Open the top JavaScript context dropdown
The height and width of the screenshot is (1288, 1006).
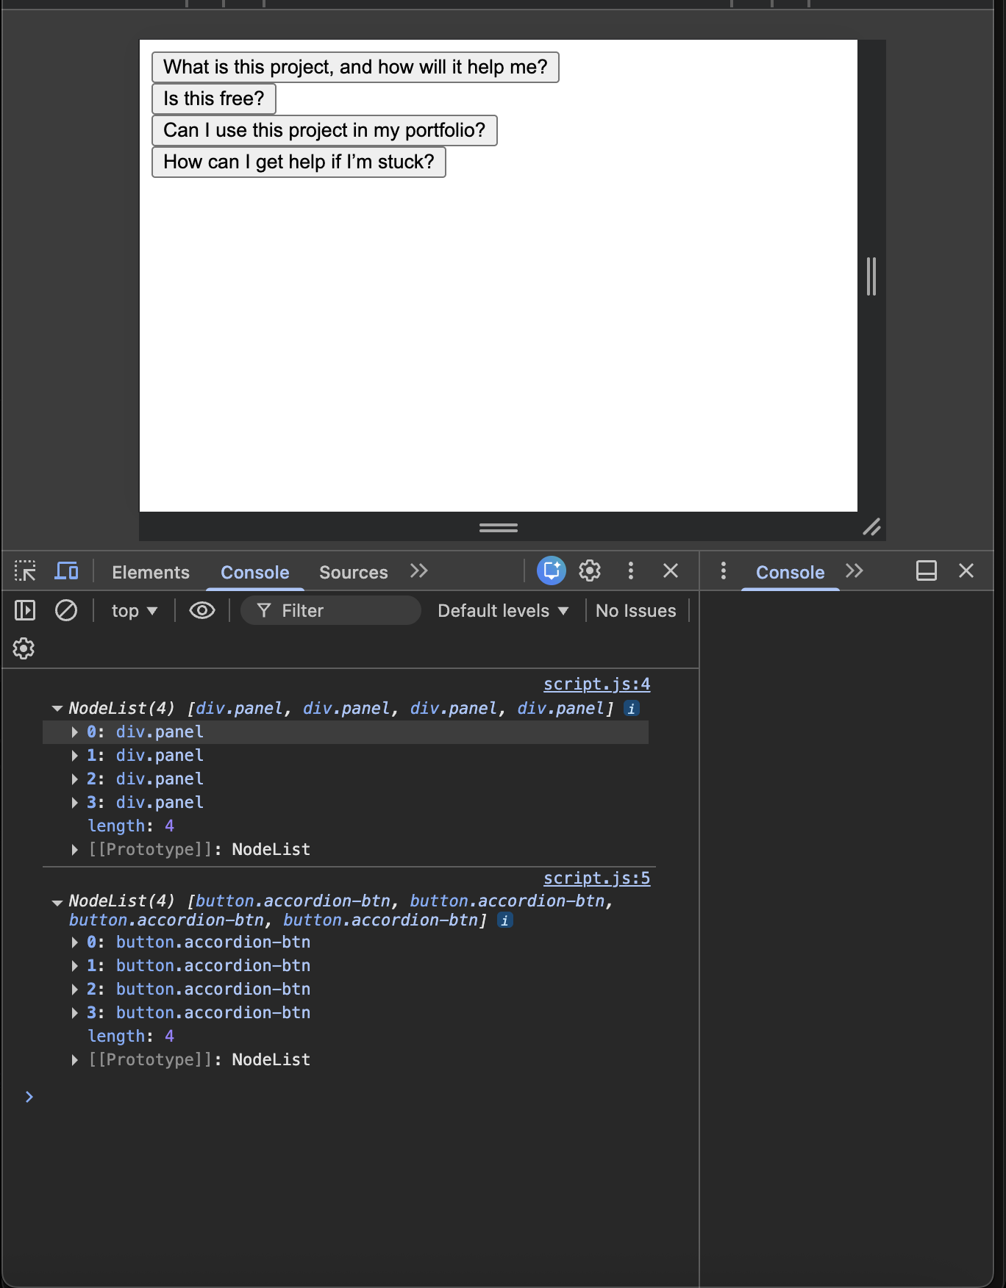point(134,611)
